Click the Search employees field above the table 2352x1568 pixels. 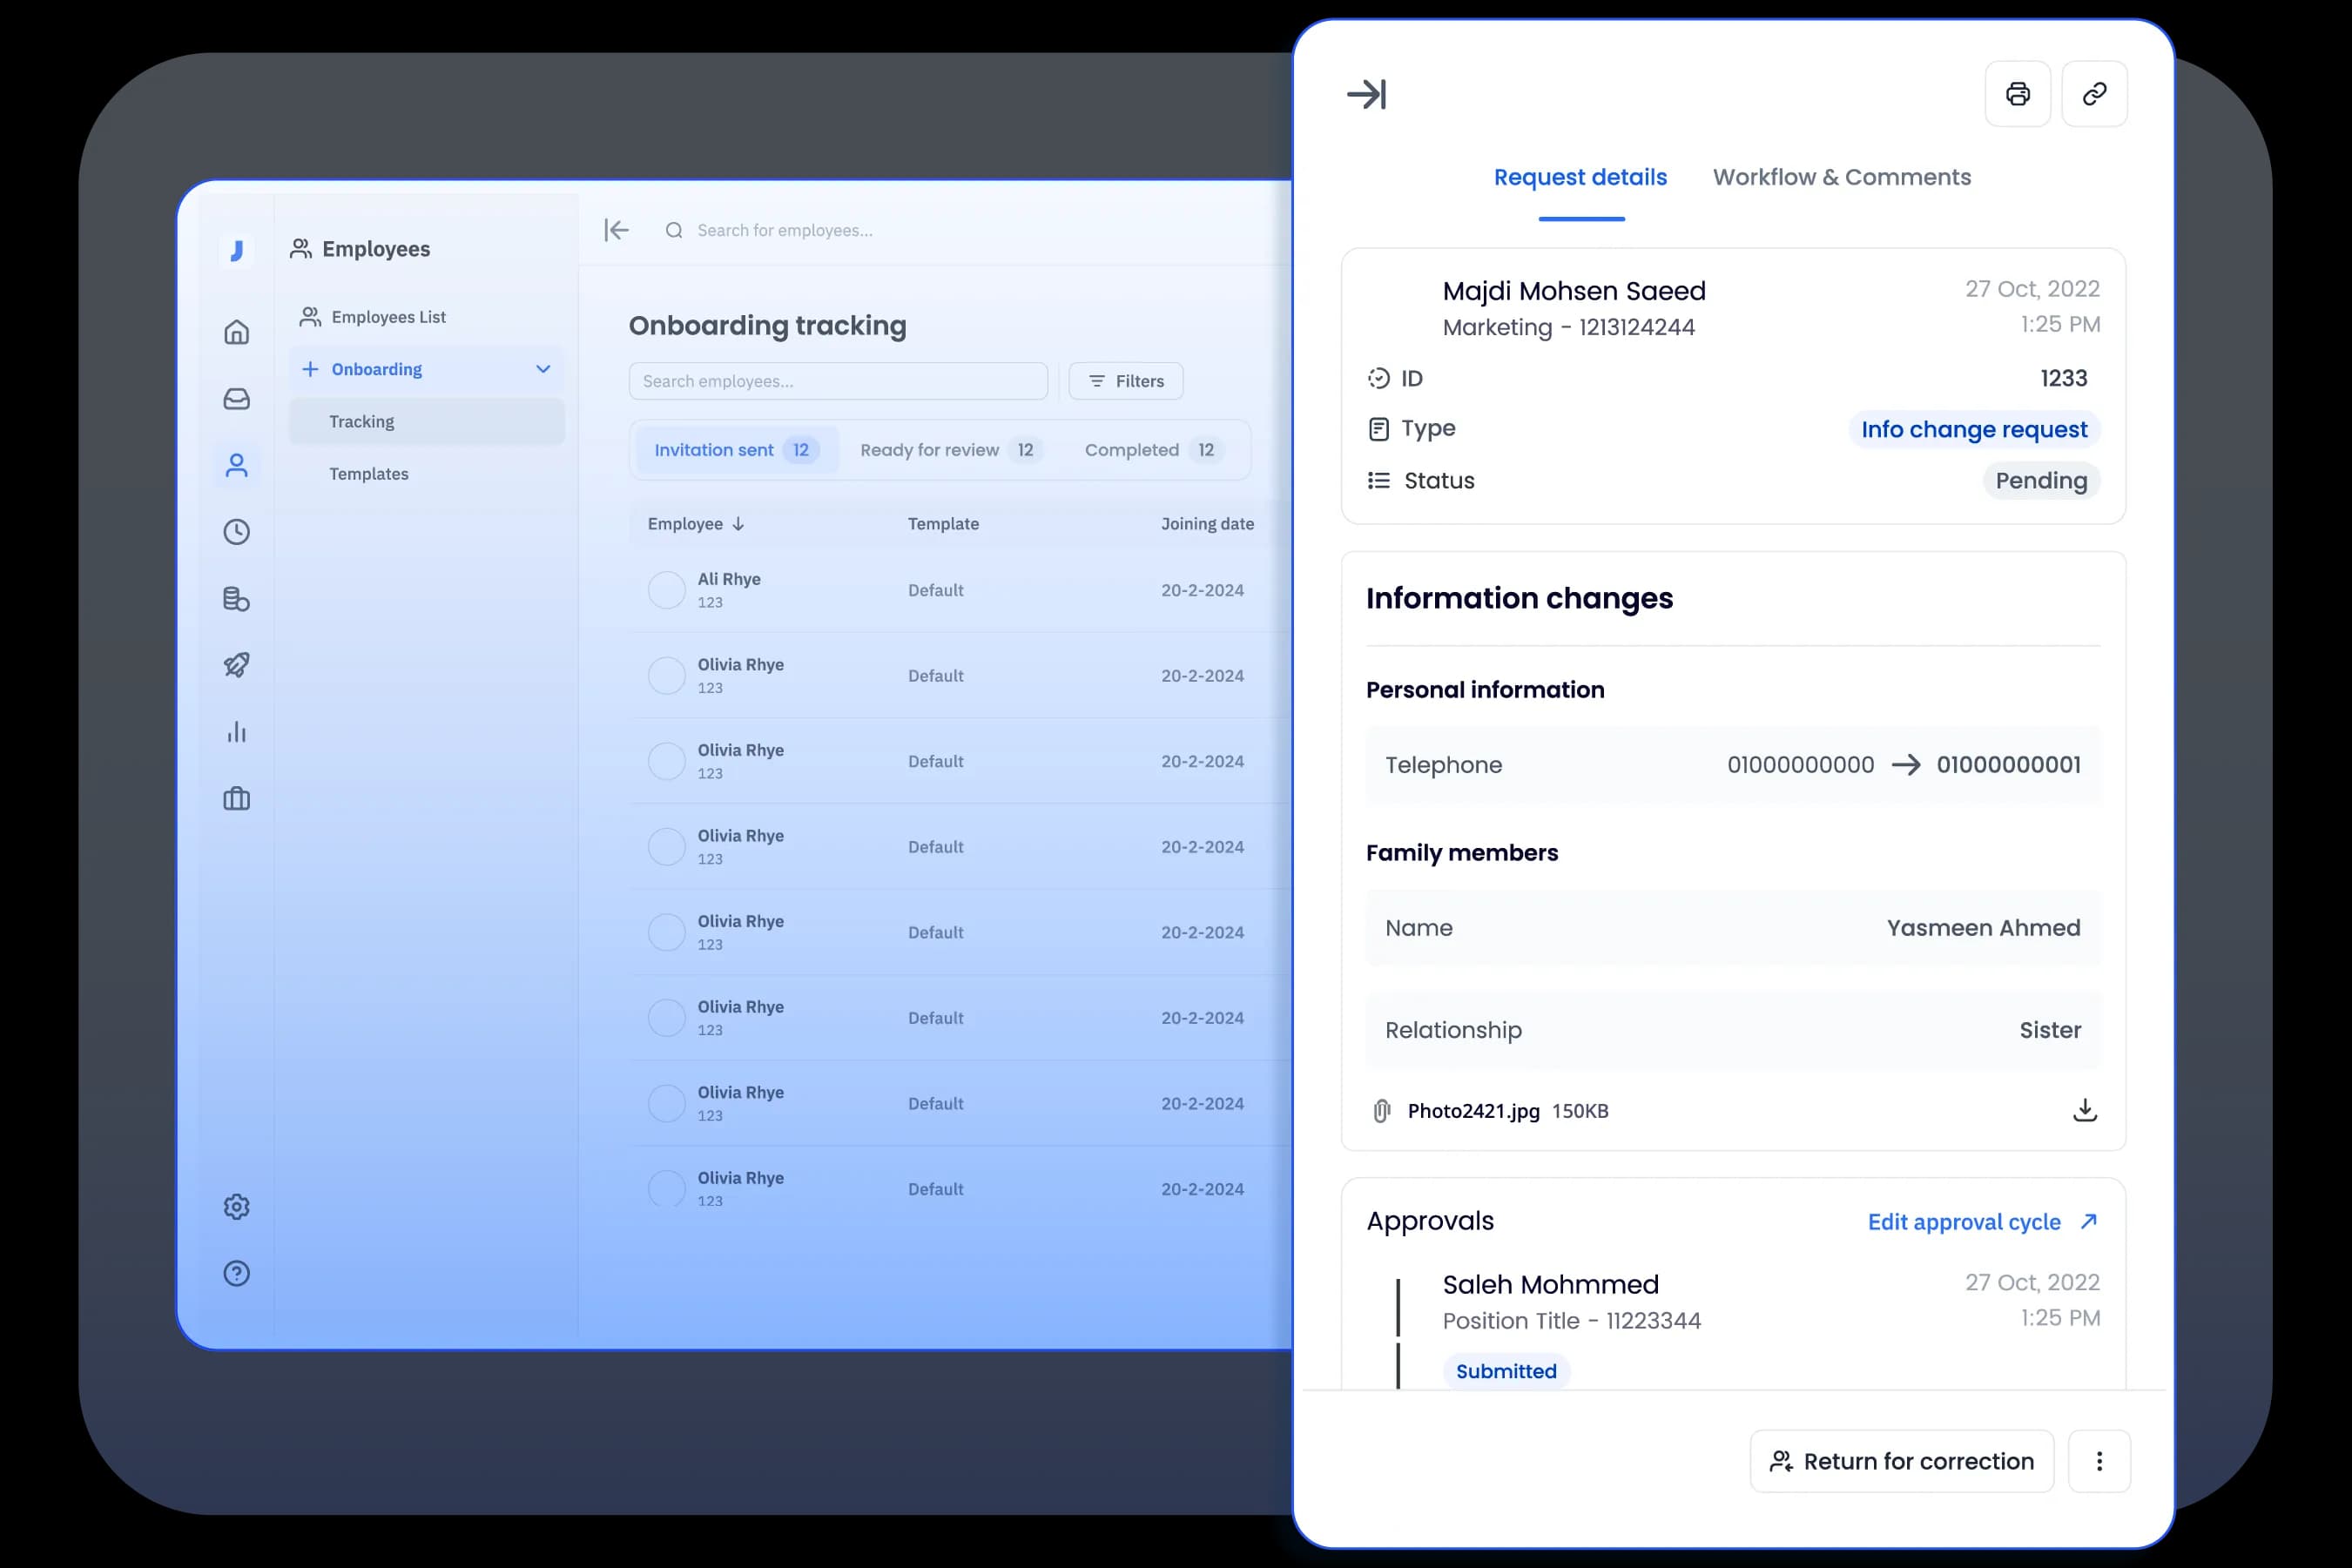tap(838, 381)
